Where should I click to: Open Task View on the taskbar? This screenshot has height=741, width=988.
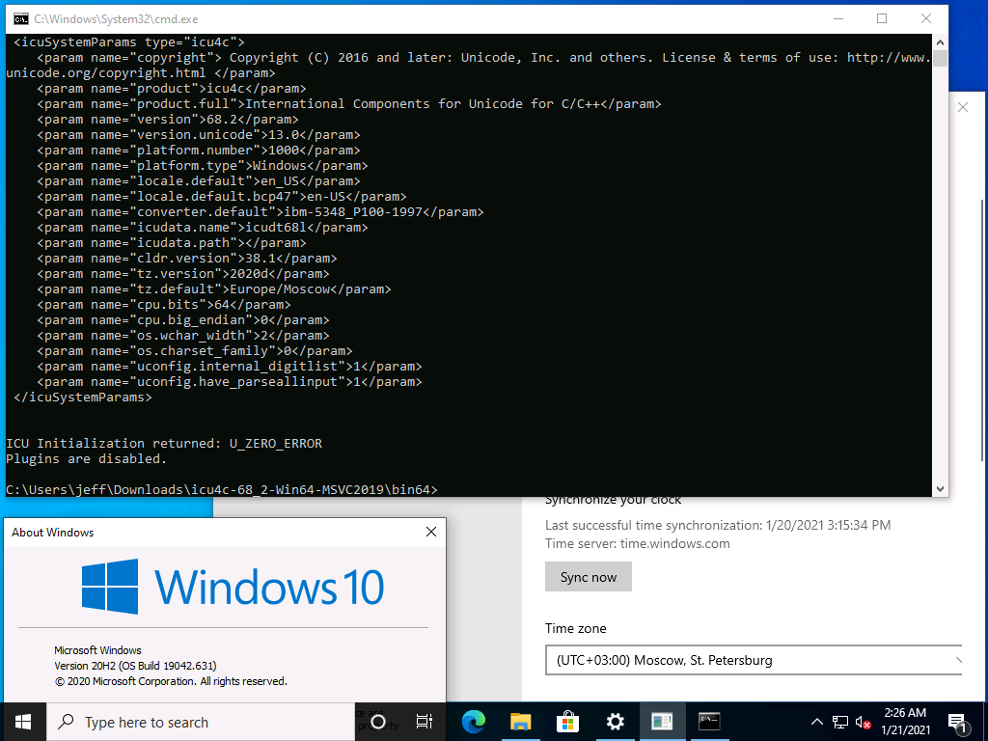tap(424, 722)
